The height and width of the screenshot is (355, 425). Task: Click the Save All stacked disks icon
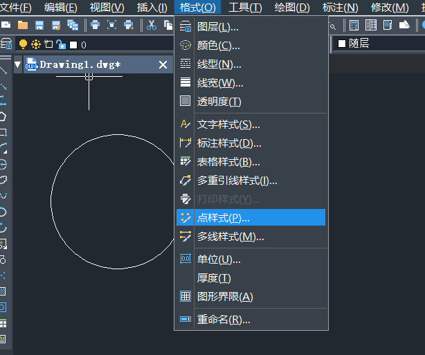pos(73,25)
